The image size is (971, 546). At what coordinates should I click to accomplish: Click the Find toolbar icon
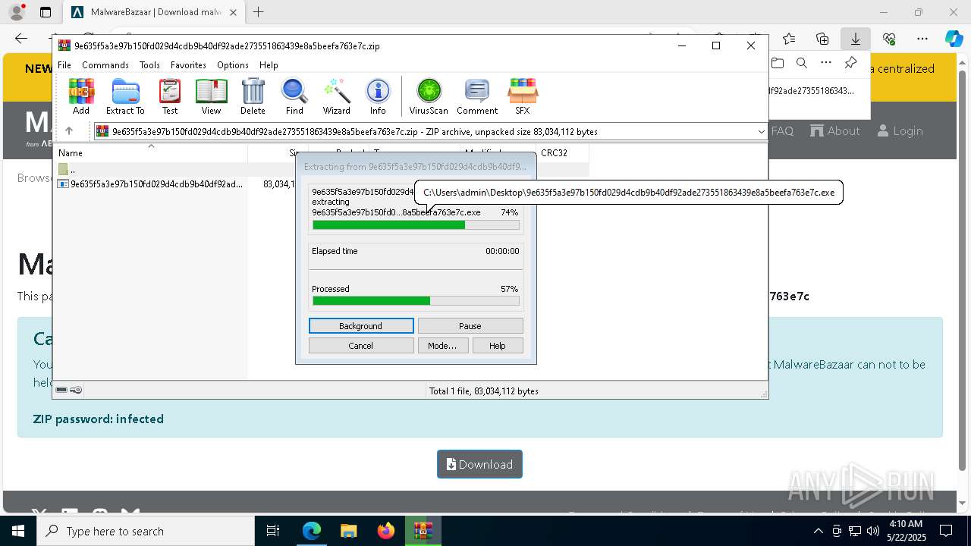294,96
